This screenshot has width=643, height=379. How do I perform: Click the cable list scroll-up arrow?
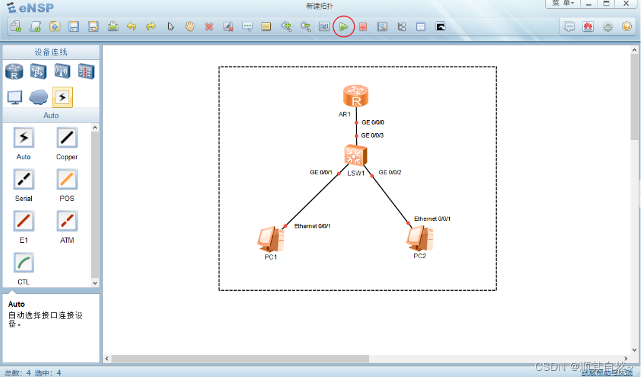[x=95, y=128]
